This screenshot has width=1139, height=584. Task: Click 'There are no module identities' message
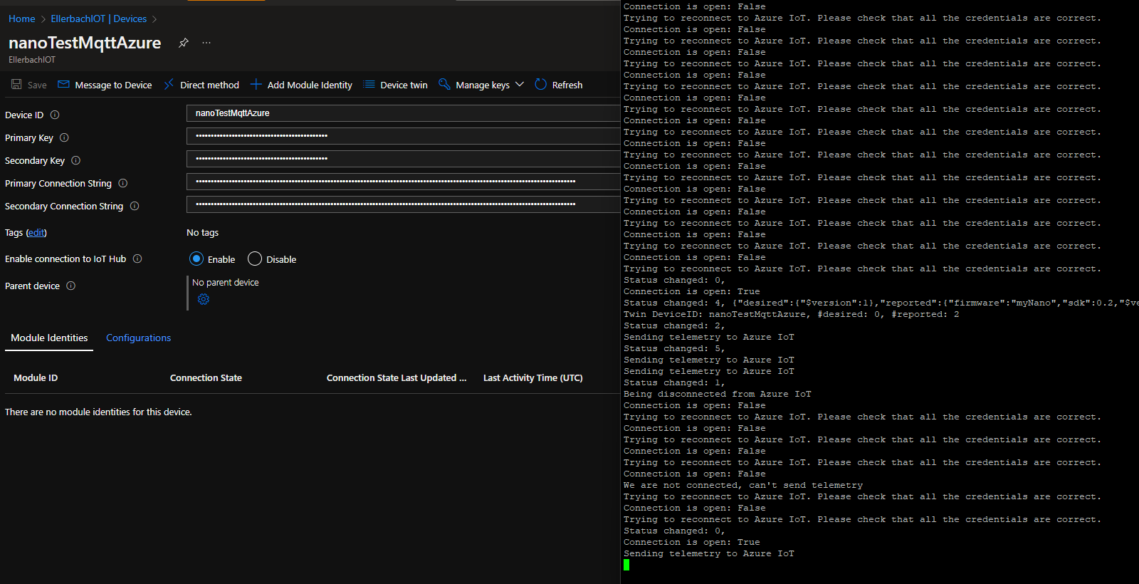coord(98,412)
